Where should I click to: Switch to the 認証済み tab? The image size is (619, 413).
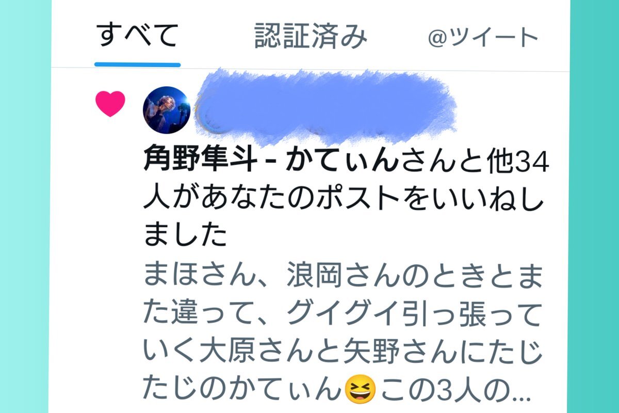coord(311,37)
